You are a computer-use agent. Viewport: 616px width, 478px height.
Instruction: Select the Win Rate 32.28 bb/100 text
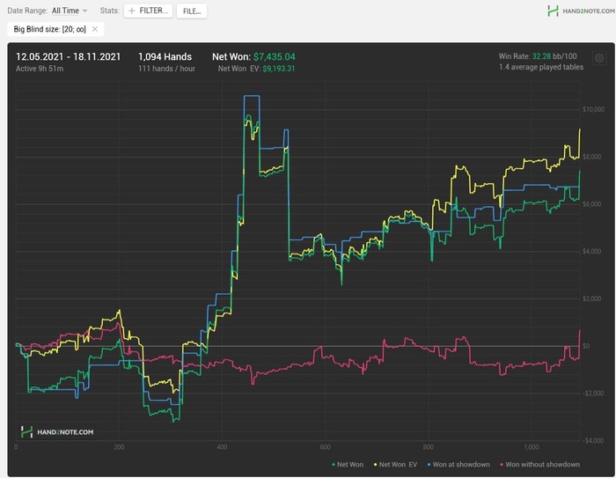pyautogui.click(x=538, y=56)
